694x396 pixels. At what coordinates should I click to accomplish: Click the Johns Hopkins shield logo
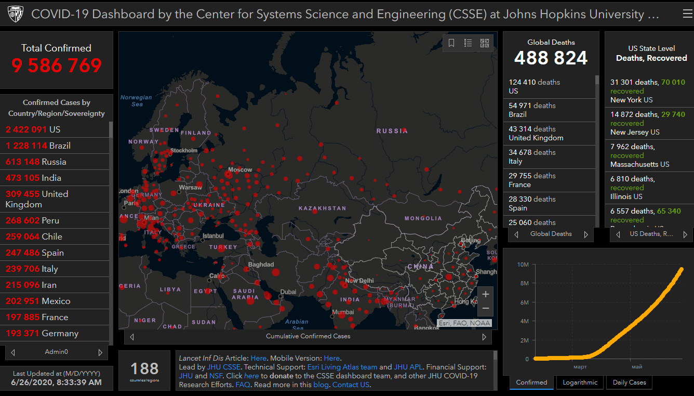tap(16, 15)
